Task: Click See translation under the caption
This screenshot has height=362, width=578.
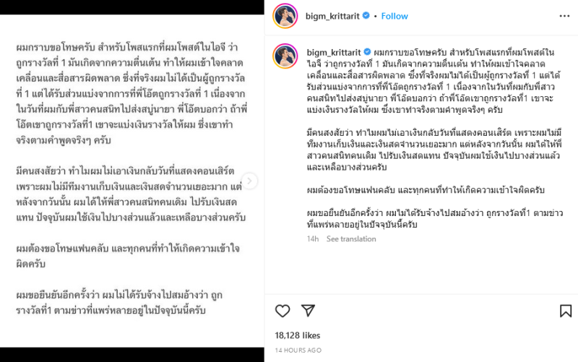Action: coord(351,239)
